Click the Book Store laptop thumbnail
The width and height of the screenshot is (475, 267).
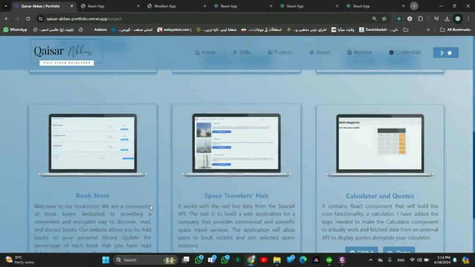[x=93, y=145]
